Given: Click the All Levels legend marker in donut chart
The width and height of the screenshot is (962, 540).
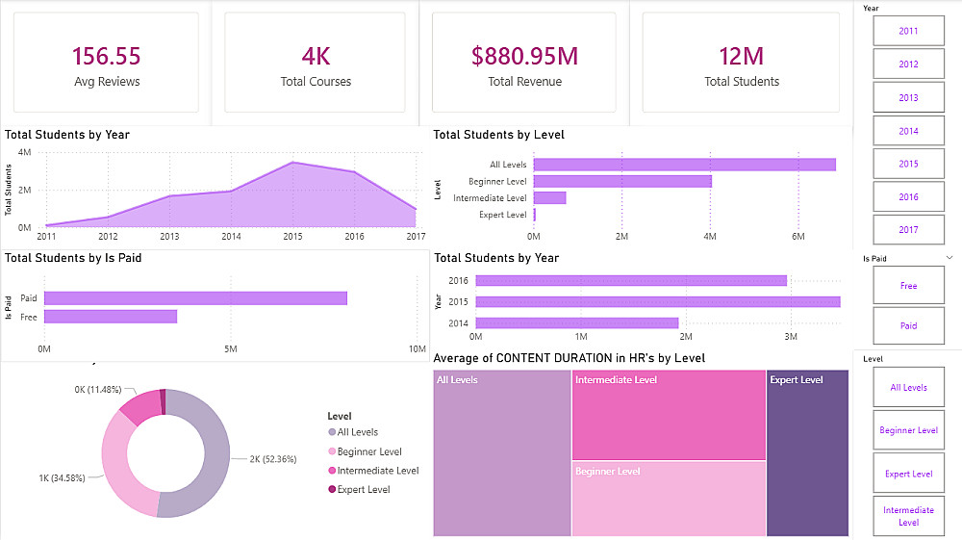Looking at the screenshot, I should click(x=332, y=432).
